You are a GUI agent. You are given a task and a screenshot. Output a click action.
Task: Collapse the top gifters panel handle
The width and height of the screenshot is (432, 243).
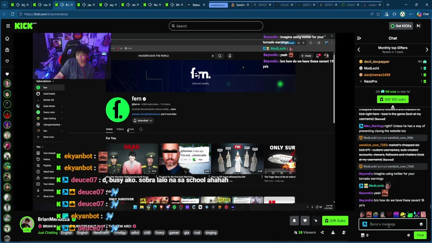coord(393,107)
